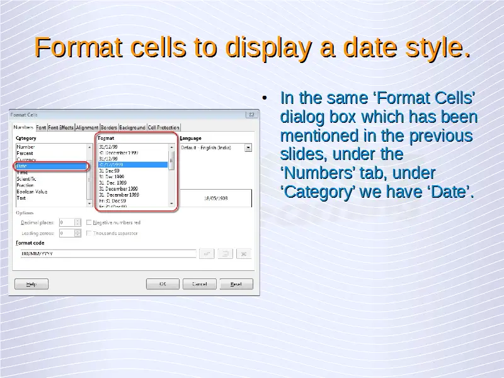Go to the Cell Protection tab
The width and height of the screenshot is (504, 378).
click(163, 127)
